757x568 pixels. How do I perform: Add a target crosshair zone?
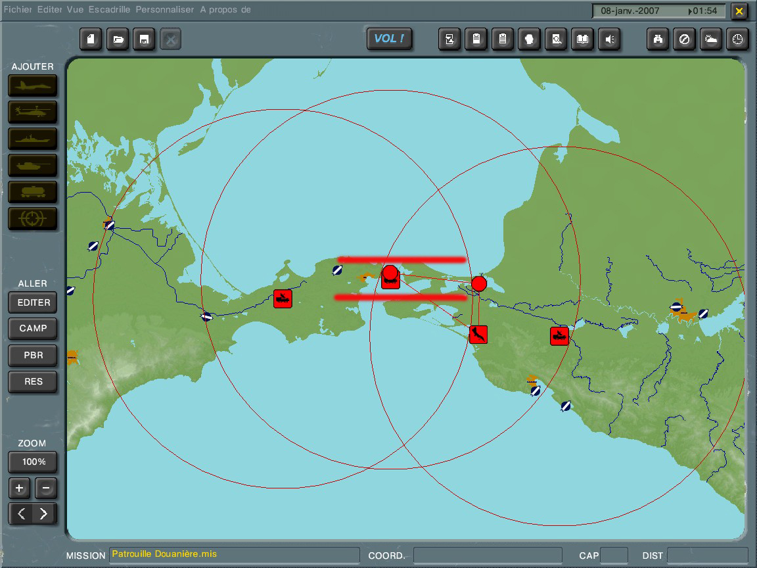(x=33, y=218)
